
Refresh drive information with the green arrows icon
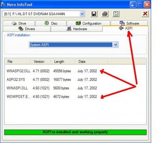pos(116,14)
